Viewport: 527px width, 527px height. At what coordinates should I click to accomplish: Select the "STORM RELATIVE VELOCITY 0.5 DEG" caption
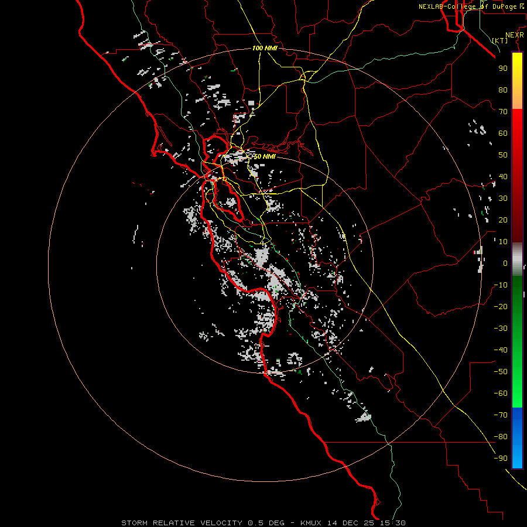point(203,523)
